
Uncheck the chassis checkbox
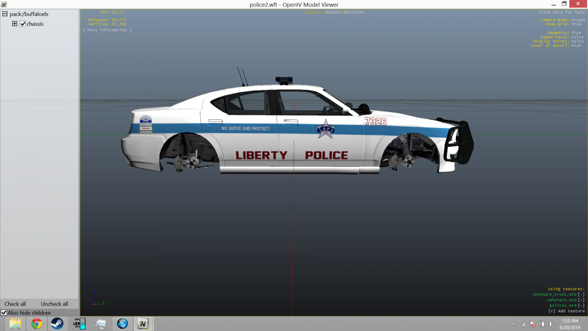pos(23,24)
